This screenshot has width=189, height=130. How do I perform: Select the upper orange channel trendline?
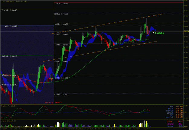click(x=107, y=24)
